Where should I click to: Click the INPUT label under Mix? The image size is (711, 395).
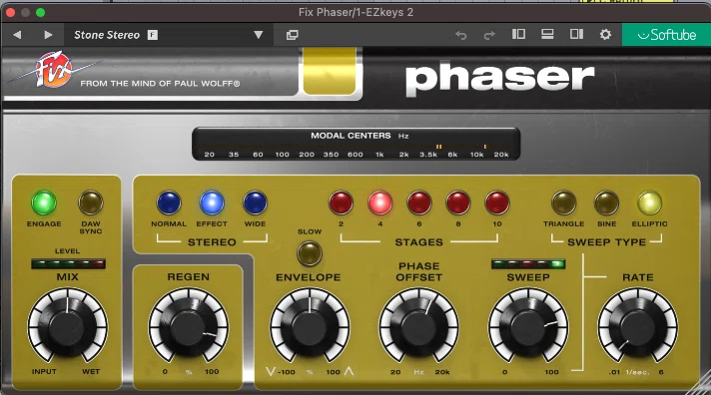point(44,371)
